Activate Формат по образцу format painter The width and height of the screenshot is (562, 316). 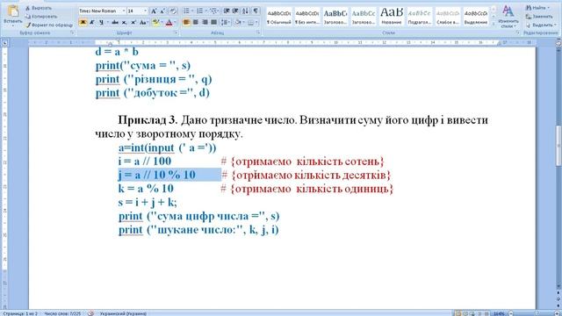[x=49, y=25]
